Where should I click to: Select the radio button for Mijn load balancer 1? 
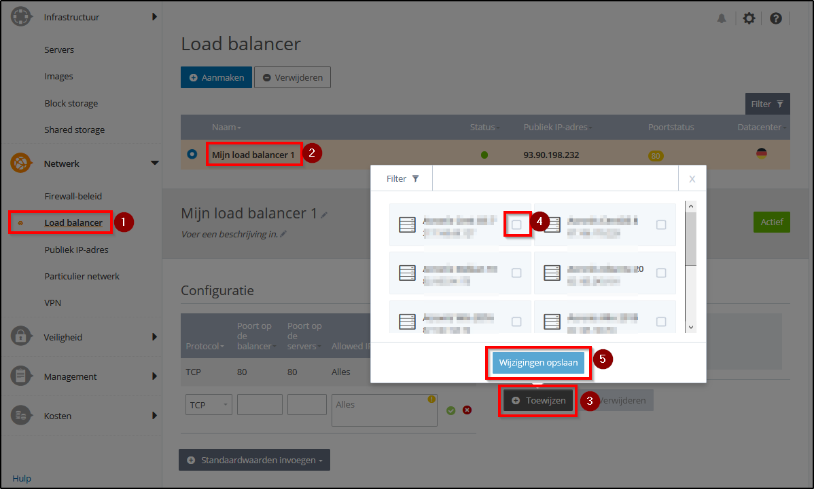192,155
